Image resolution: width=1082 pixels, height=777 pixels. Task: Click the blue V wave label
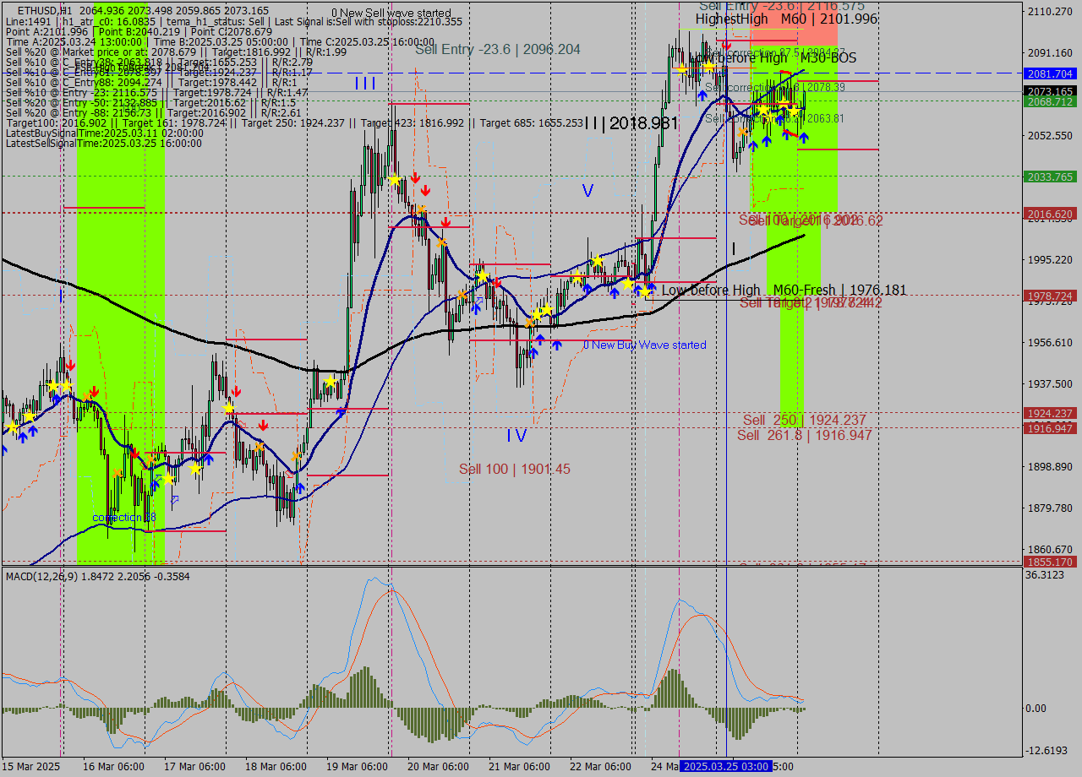(x=587, y=191)
